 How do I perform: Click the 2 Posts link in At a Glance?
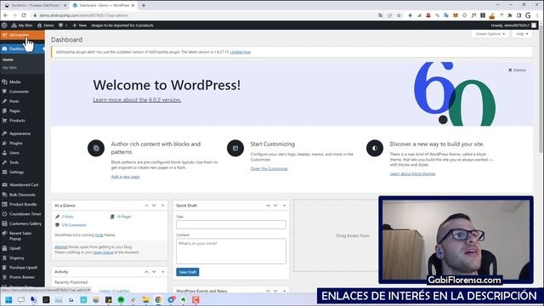[x=67, y=217]
